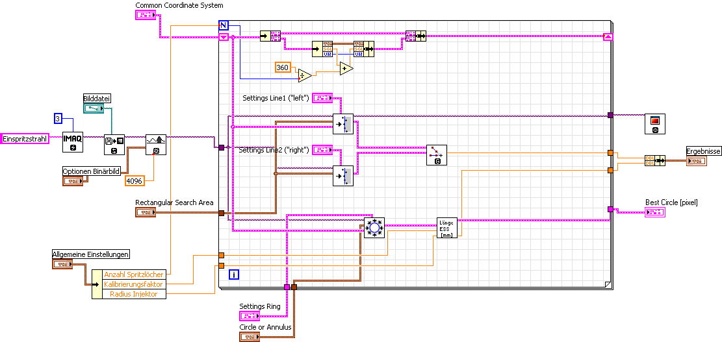Click the 4096 numeric constant

tap(134, 181)
